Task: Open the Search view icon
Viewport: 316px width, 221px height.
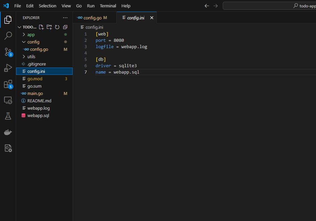Action: click(8, 35)
